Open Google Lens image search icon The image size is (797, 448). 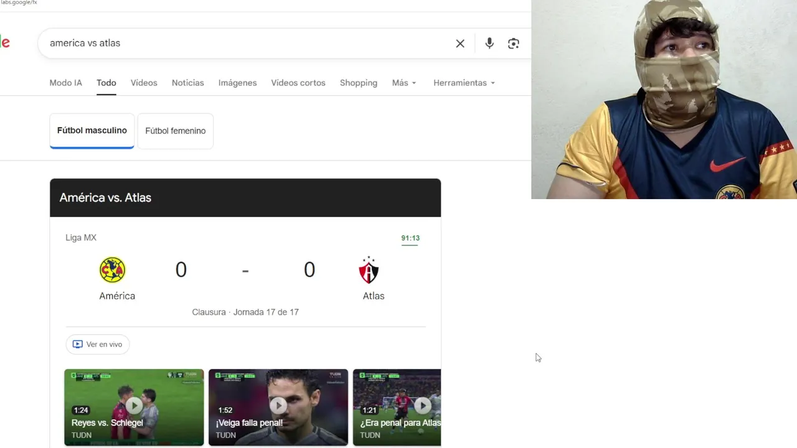click(x=514, y=44)
